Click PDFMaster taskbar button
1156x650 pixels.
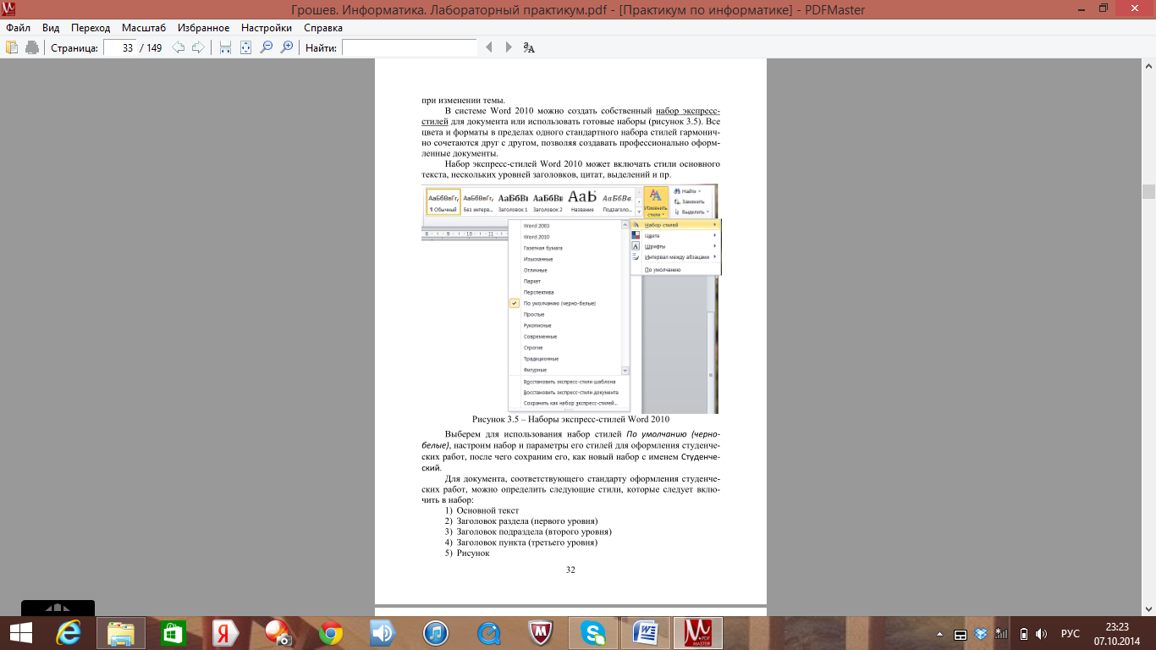tap(698, 633)
